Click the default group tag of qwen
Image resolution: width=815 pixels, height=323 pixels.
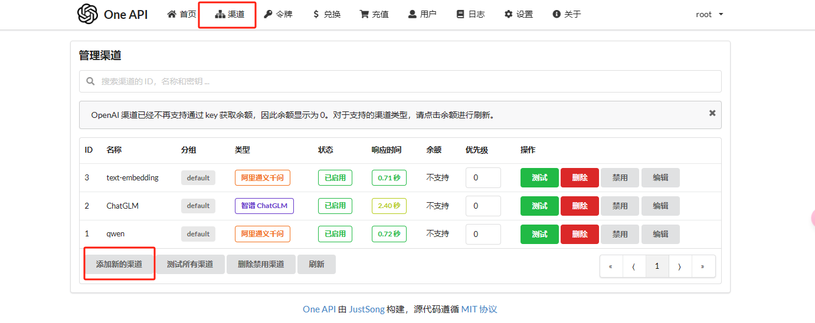[198, 234]
